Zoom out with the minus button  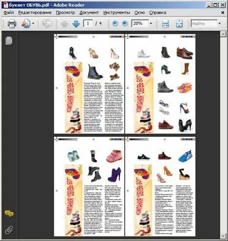pos(115,23)
